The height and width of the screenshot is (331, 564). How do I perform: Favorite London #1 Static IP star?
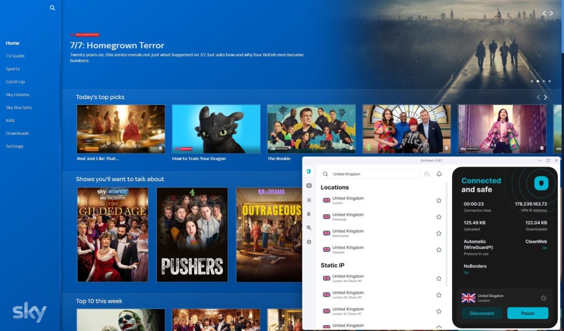[x=438, y=311]
